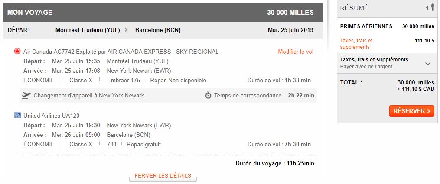Click the Mon Voyage header bar
440x184 pixels.
(x=163, y=13)
